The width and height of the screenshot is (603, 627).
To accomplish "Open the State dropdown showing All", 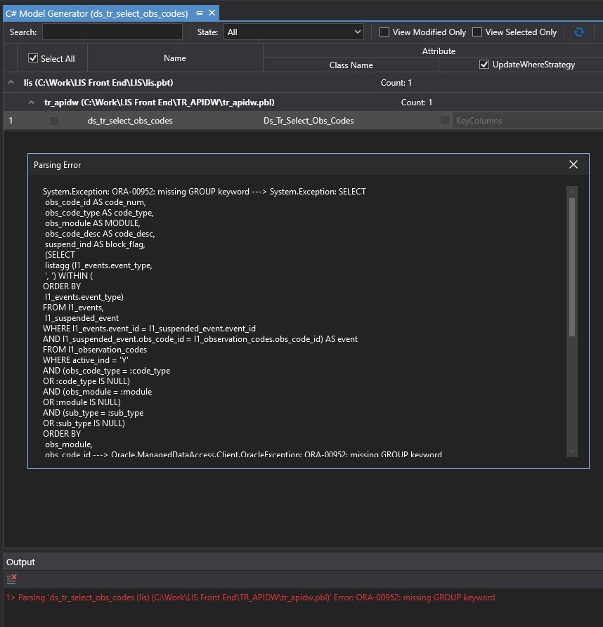I will pyautogui.click(x=293, y=32).
